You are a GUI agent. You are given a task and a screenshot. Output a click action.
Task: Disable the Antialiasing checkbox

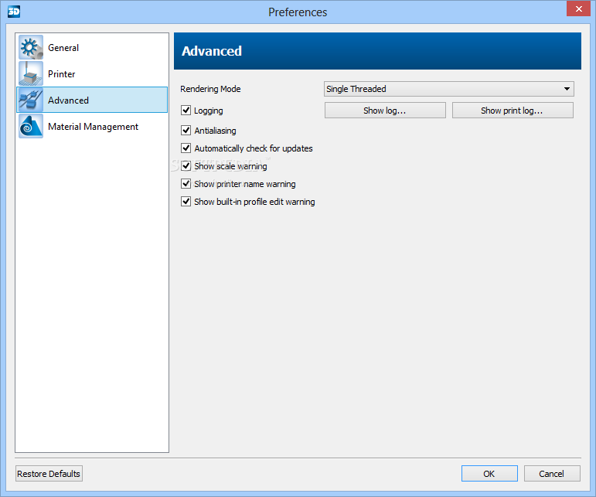186,131
